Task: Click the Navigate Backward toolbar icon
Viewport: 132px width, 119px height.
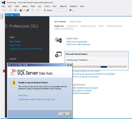Action: point(5,10)
